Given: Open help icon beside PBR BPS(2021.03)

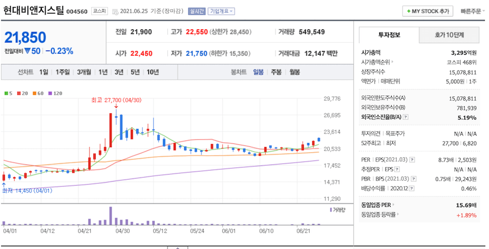Looking at the screenshot, I should coord(413,179).
